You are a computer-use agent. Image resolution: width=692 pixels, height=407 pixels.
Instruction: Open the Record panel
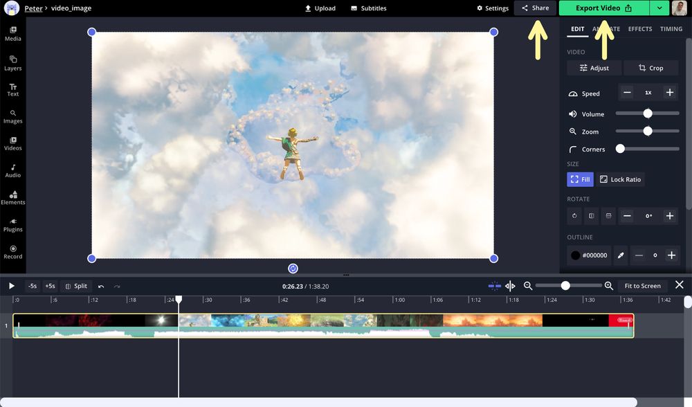(12, 252)
